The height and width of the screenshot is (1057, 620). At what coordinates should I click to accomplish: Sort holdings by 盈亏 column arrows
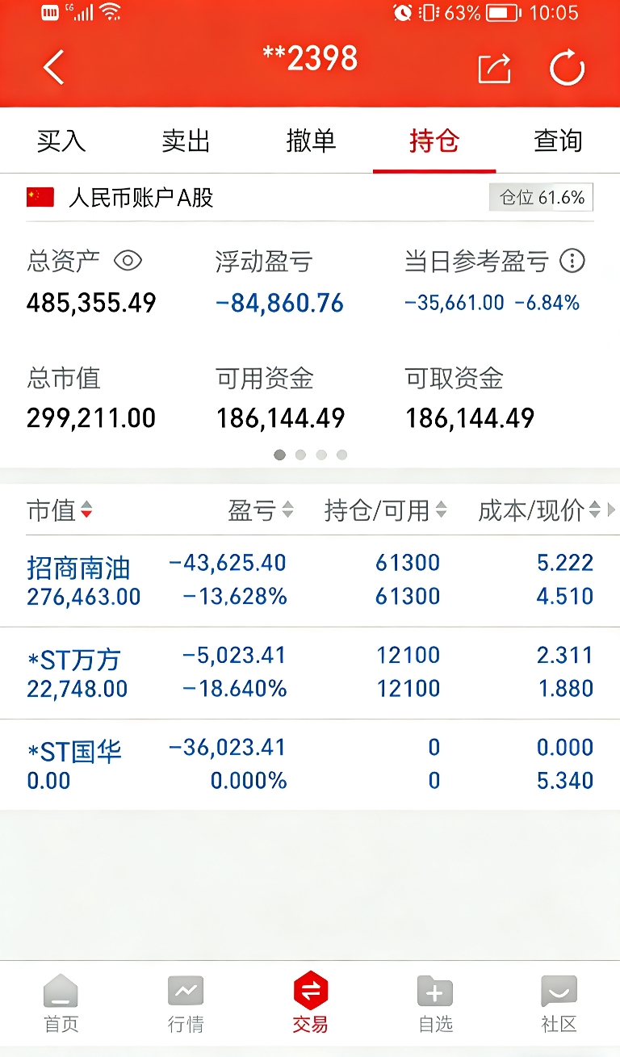[x=287, y=510]
